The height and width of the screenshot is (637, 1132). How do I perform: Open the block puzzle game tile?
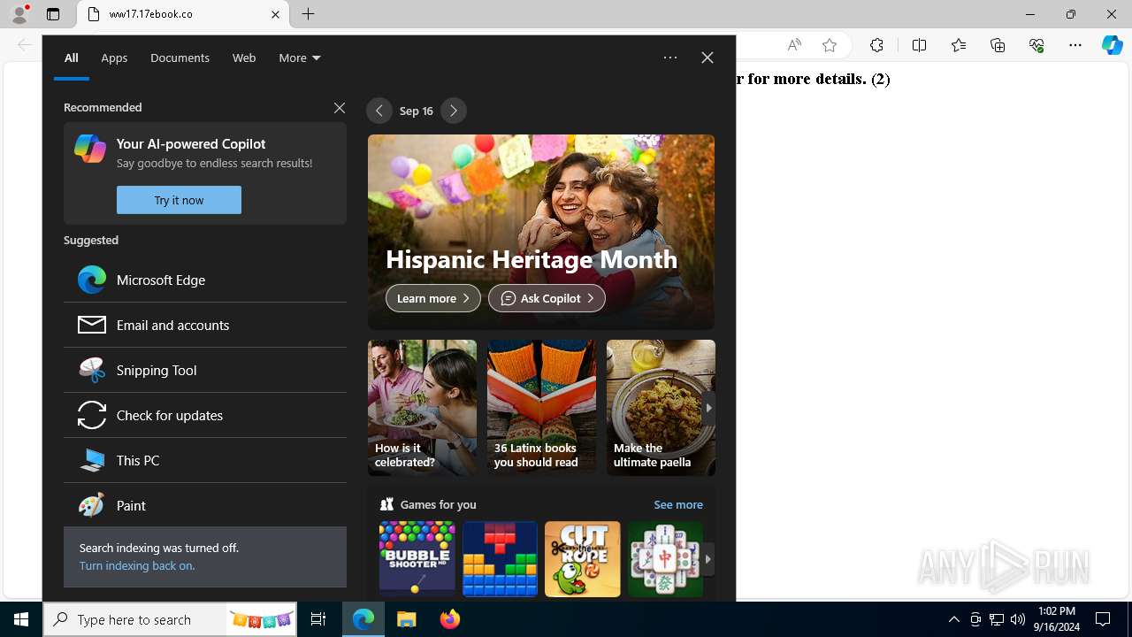pyautogui.click(x=500, y=559)
